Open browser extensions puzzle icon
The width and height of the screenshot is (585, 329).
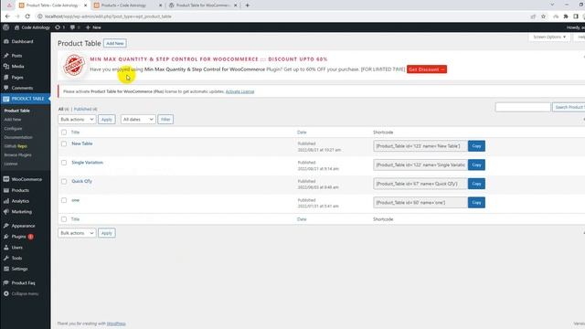(566, 16)
